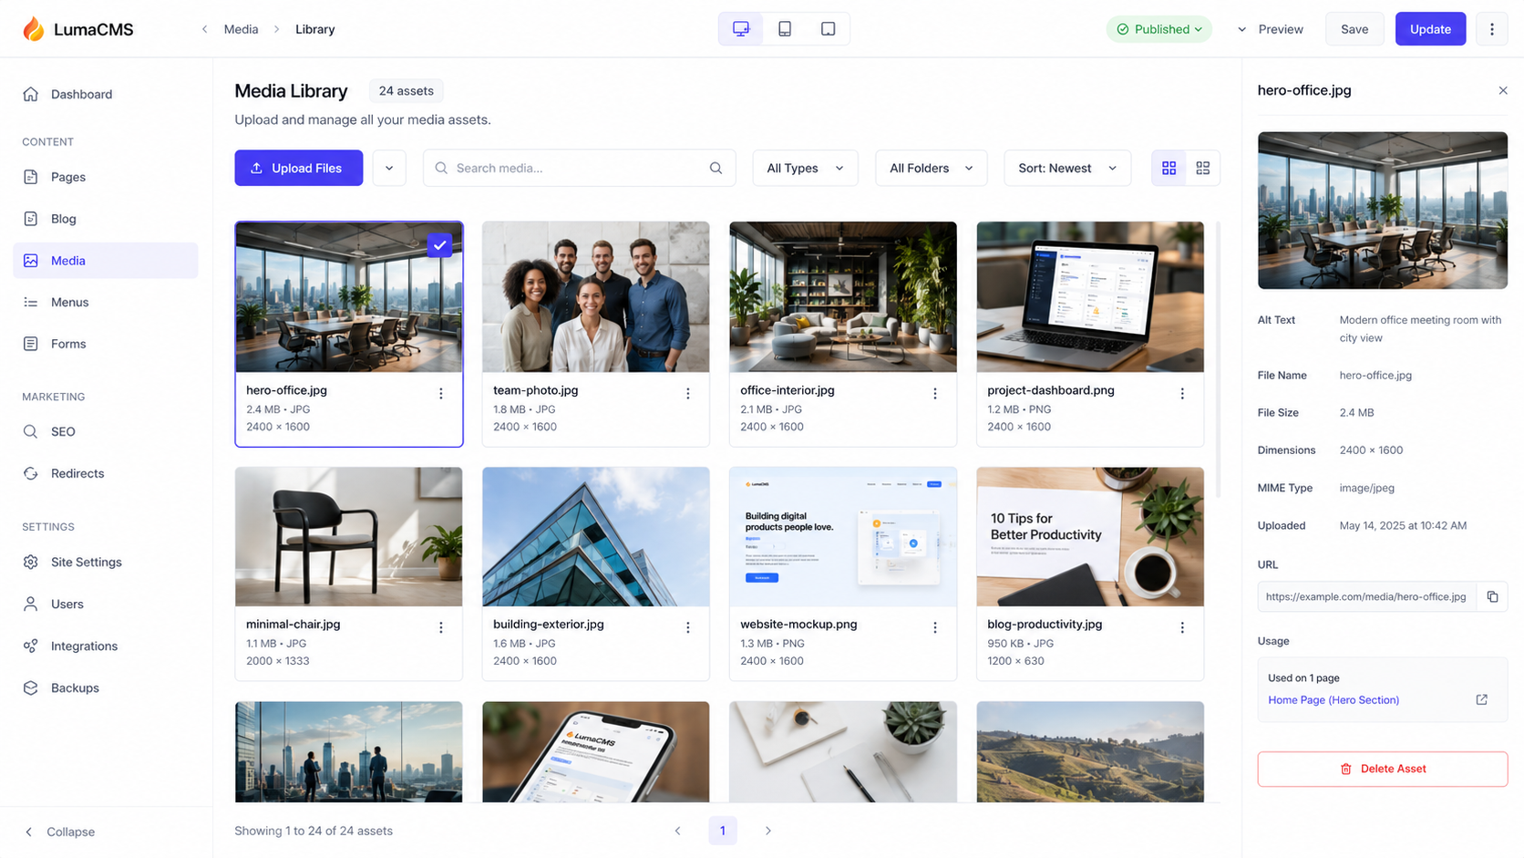Click the Update button

click(x=1430, y=29)
